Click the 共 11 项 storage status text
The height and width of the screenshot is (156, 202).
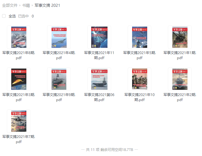coord(110,149)
